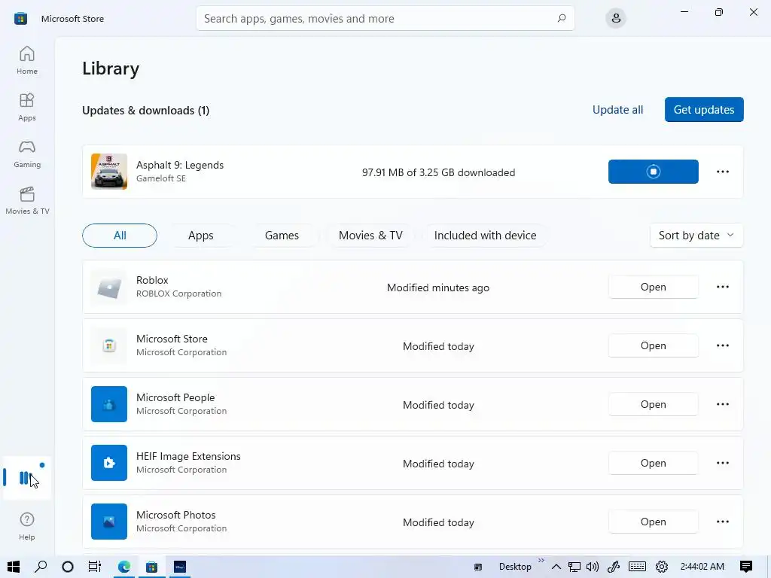The image size is (771, 578).
Task: Click the Microsoft Store app row icon
Action: point(109,346)
